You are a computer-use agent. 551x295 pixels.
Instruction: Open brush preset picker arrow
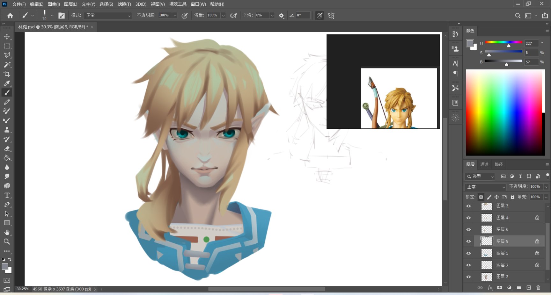pos(52,15)
